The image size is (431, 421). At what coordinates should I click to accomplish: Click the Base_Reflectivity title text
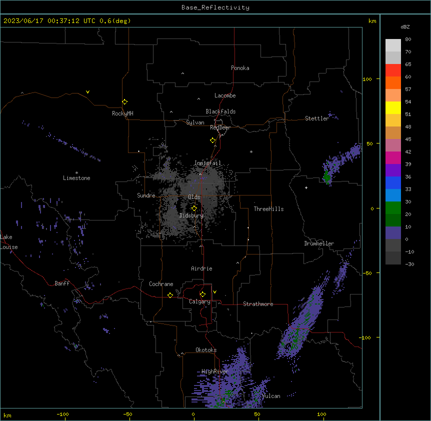click(x=215, y=7)
